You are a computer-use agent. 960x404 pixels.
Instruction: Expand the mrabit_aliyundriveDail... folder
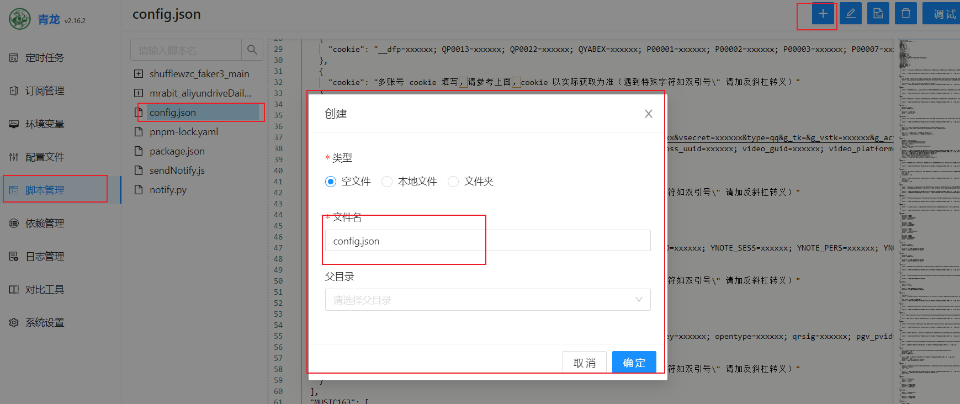pyautogui.click(x=139, y=93)
